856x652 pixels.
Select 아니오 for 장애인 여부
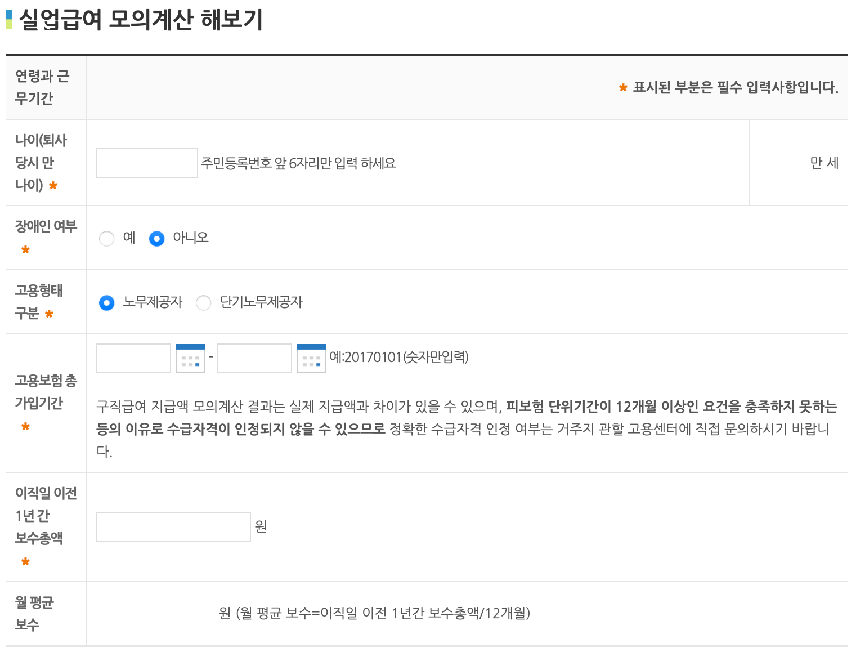[x=156, y=238]
